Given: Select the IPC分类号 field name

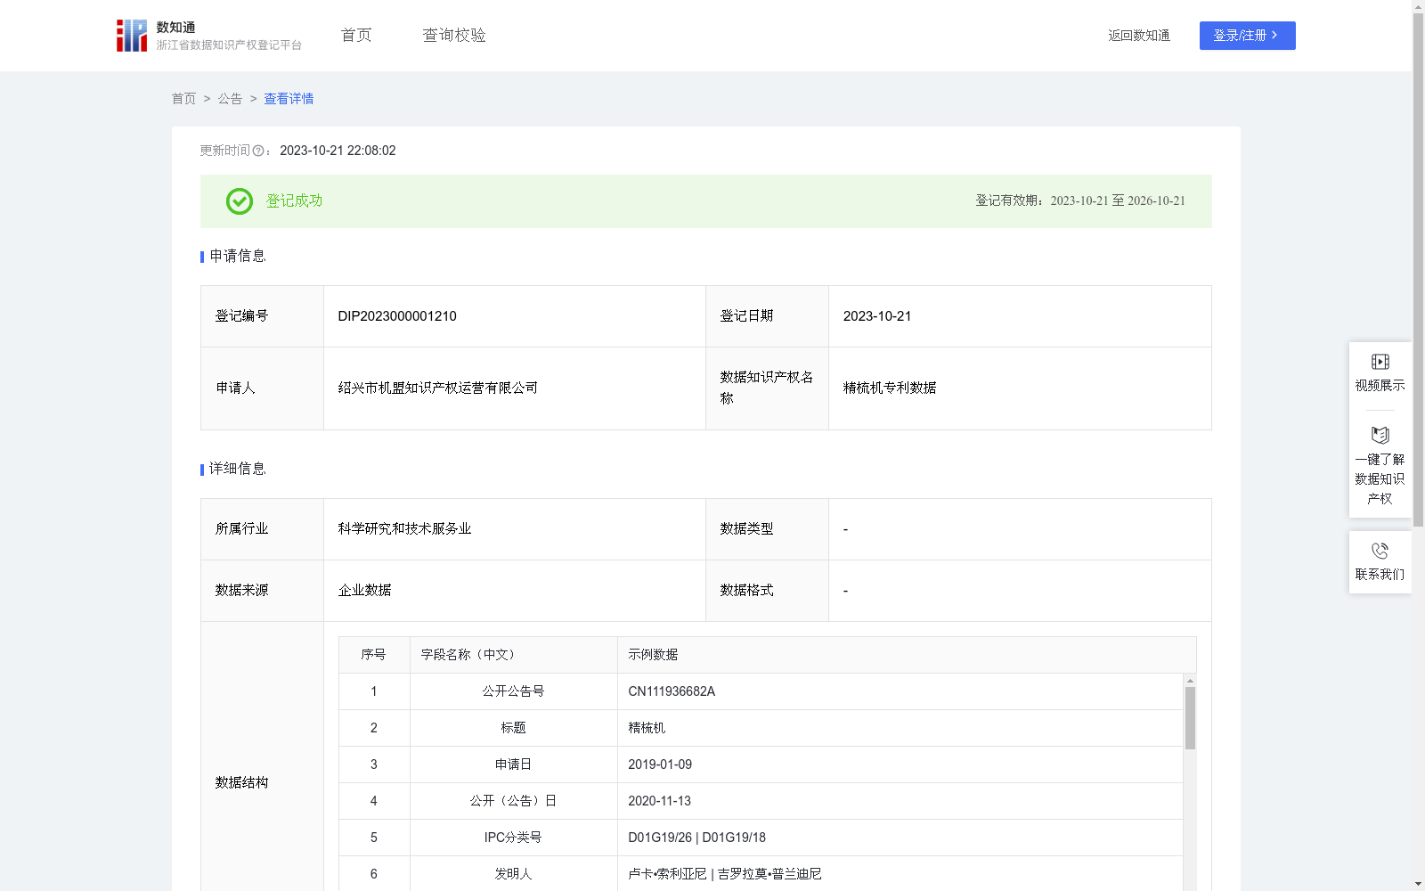Looking at the screenshot, I should click(x=513, y=838).
